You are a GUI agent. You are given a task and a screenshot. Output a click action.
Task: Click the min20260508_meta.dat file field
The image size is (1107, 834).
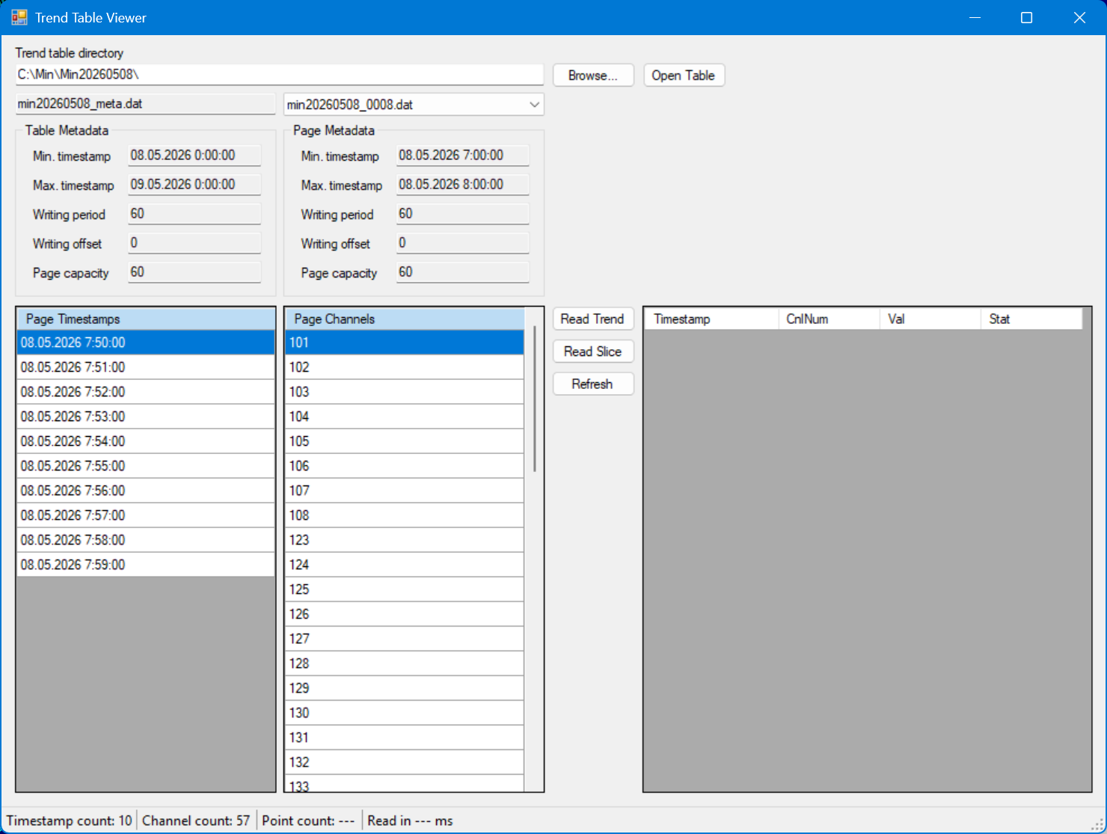145,104
